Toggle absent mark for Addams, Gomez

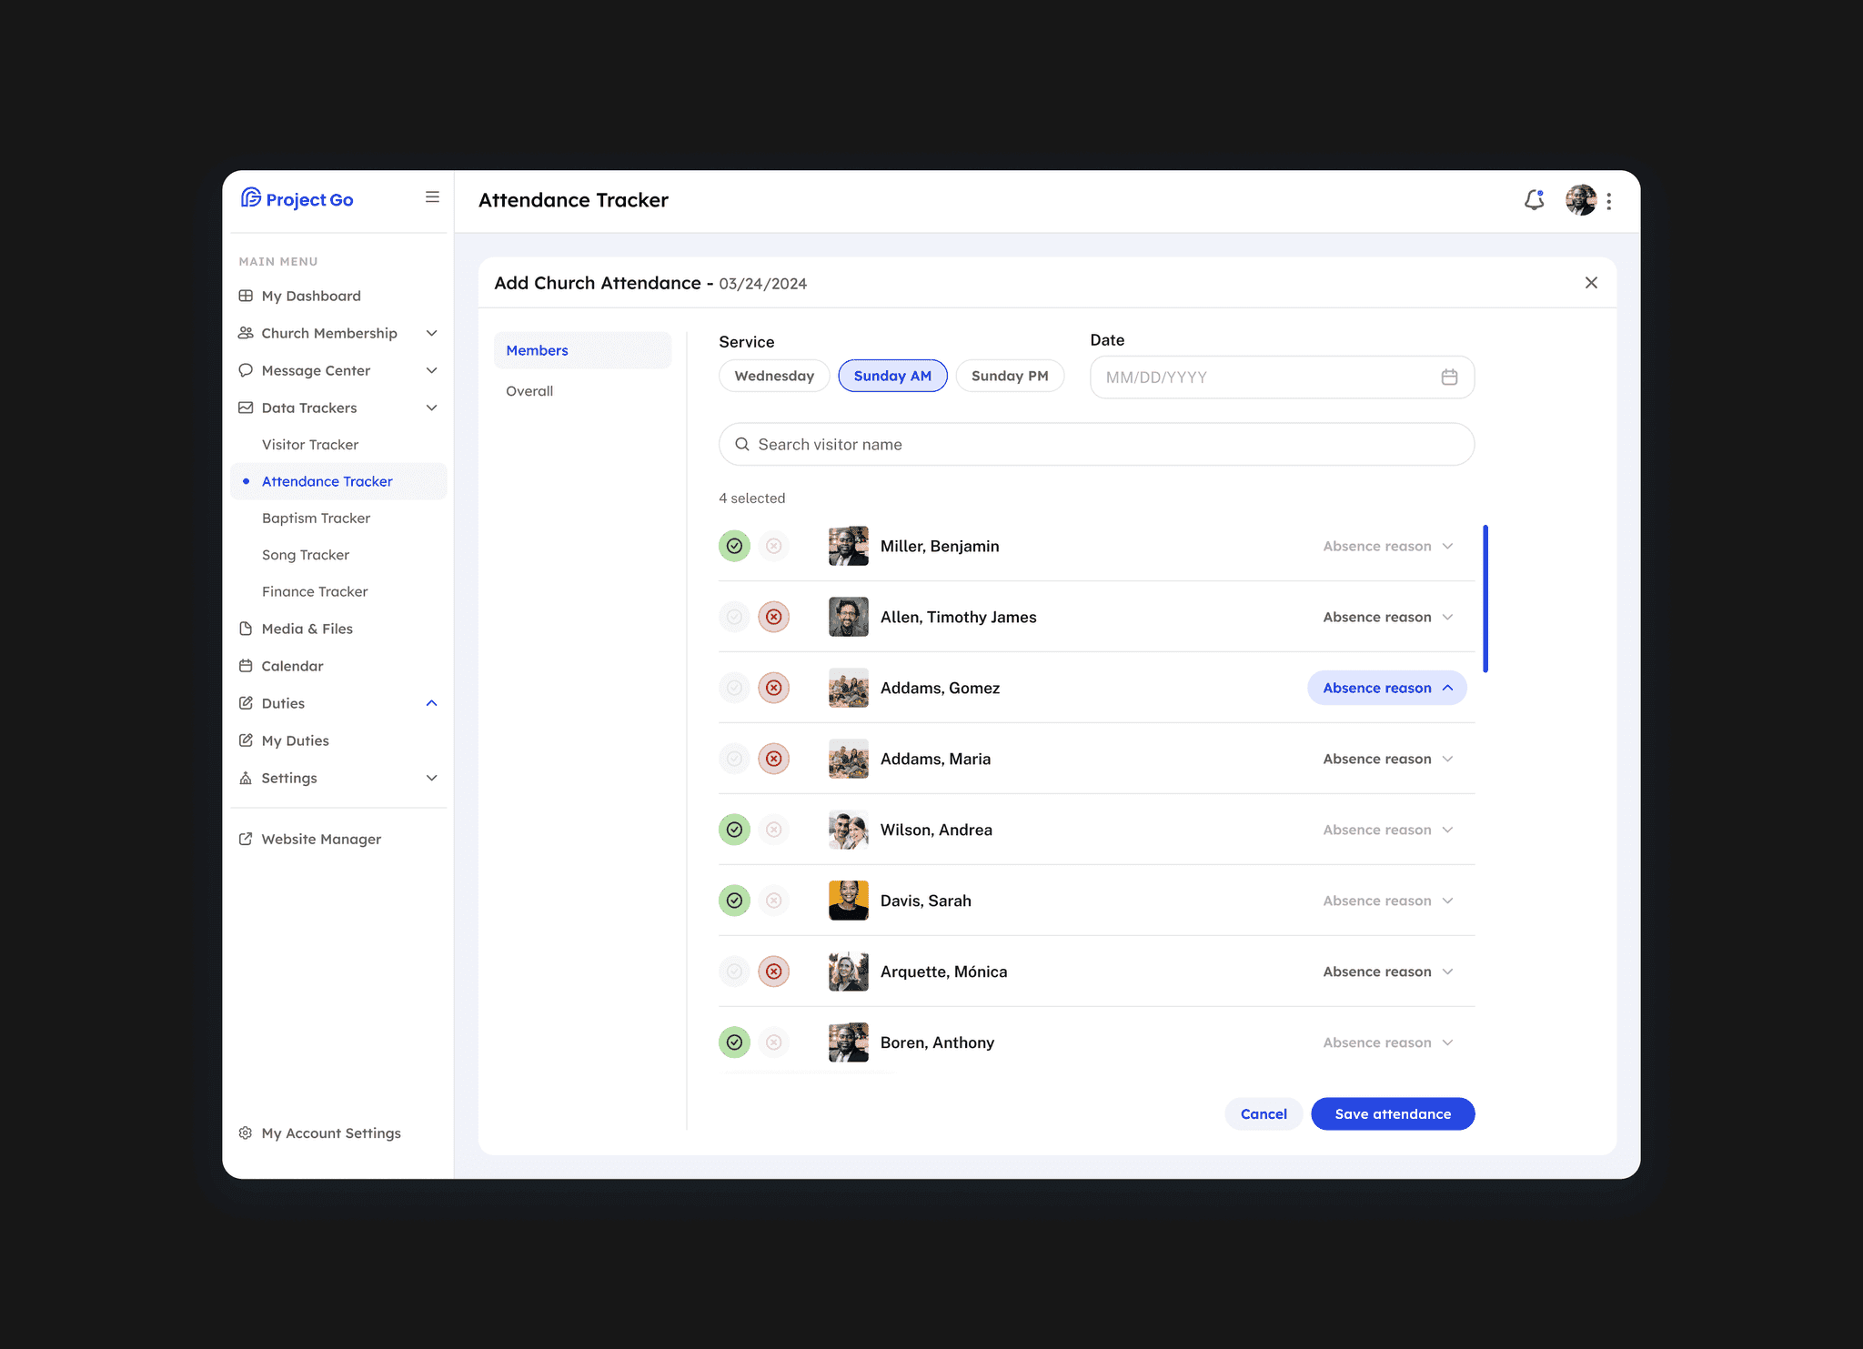click(774, 688)
